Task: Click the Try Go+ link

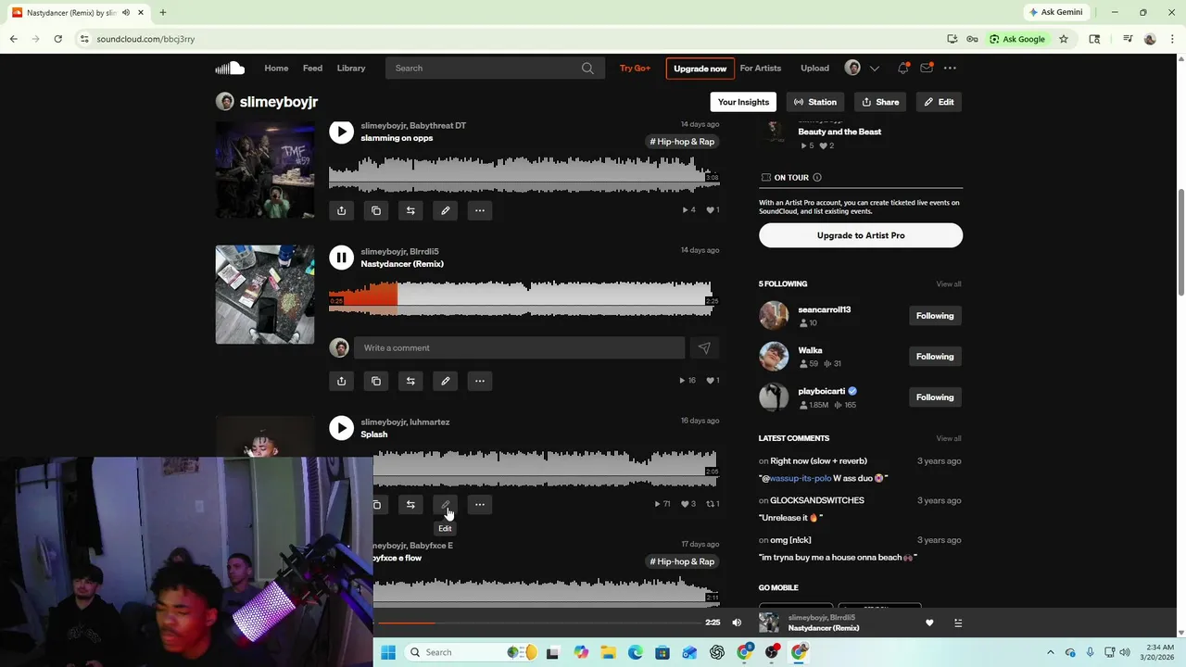Action: tap(635, 68)
